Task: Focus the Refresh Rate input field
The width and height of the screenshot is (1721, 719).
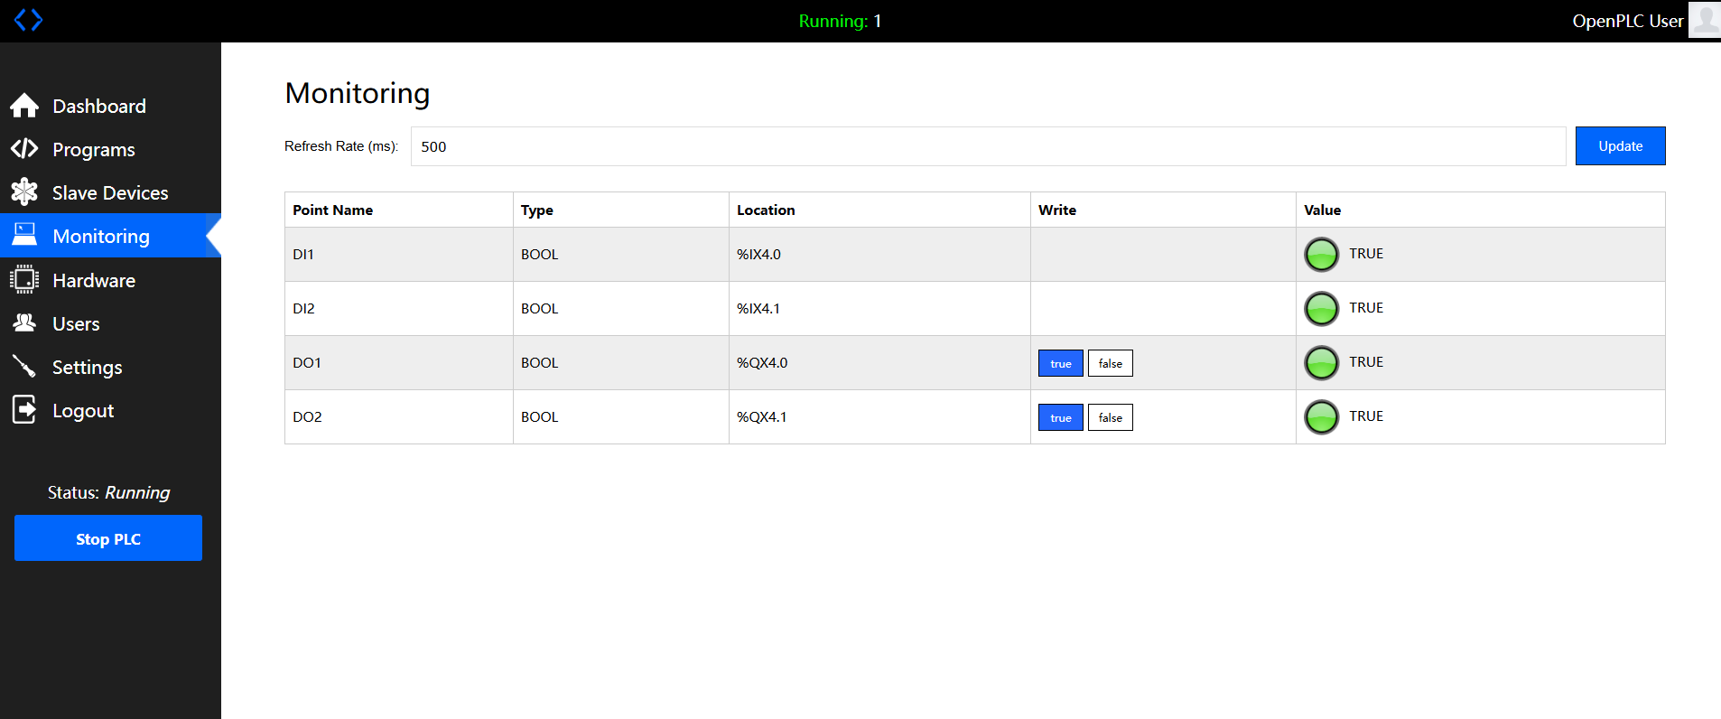Action: click(x=988, y=146)
